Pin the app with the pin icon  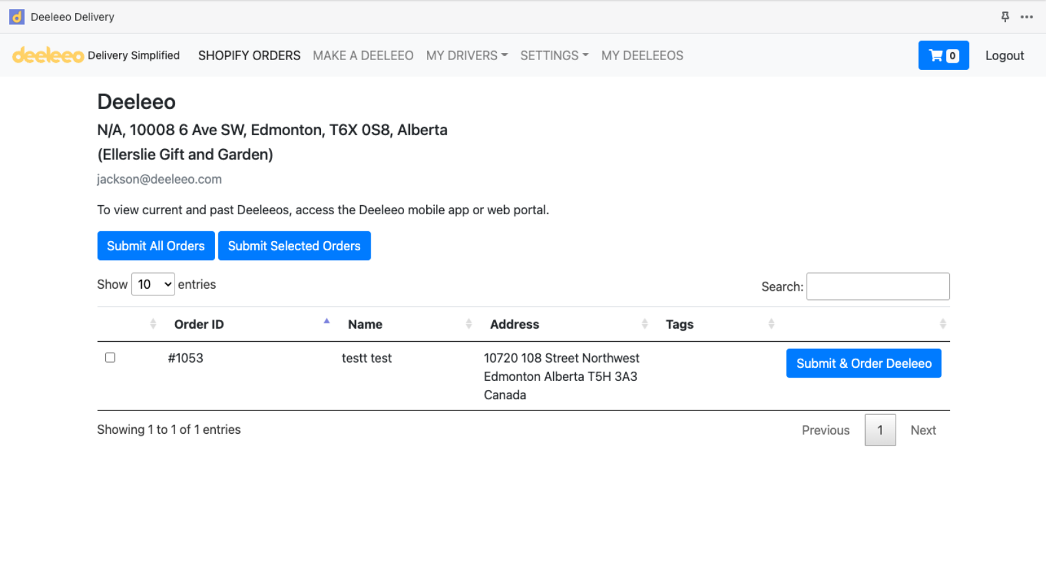coord(1005,17)
